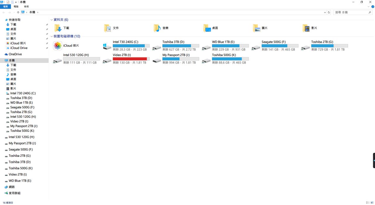The height and width of the screenshot is (205, 375).
Task: Collapse the 資料夾 (6) group
Action: coord(52,20)
